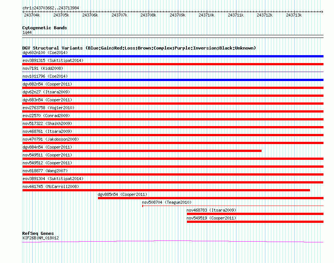
Task: Open the nsv7191 (Kidd2008) variant entry
Action: coord(43,68)
